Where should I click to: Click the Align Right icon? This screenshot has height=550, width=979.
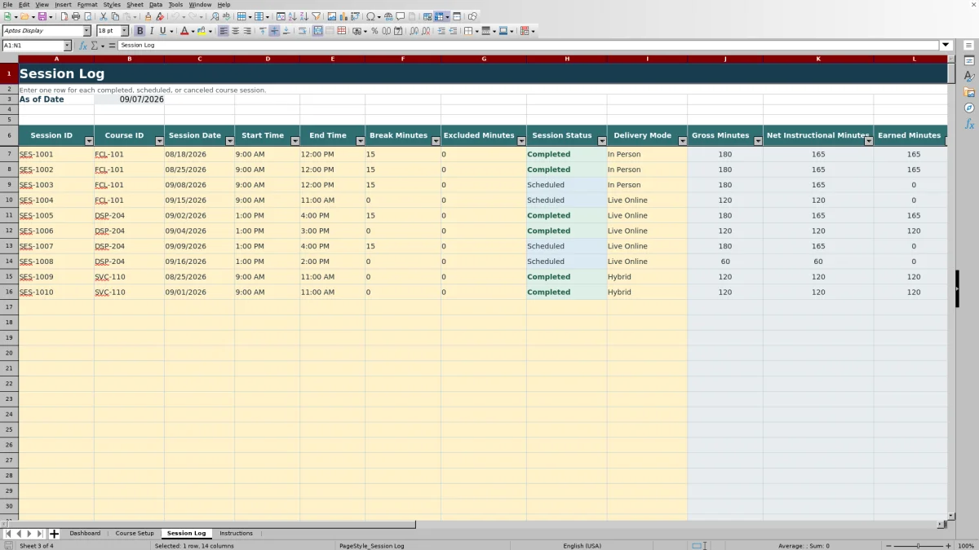[246, 31]
